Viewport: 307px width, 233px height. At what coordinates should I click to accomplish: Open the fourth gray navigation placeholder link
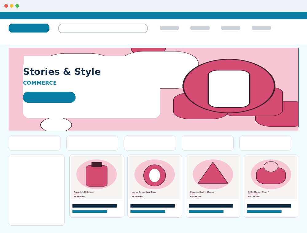261,28
